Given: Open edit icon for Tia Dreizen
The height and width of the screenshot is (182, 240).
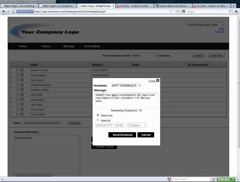Looking at the screenshot, I should tap(22, 109).
